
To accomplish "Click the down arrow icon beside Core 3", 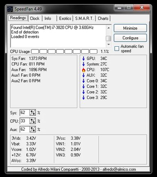I will click(x=83, y=98).
